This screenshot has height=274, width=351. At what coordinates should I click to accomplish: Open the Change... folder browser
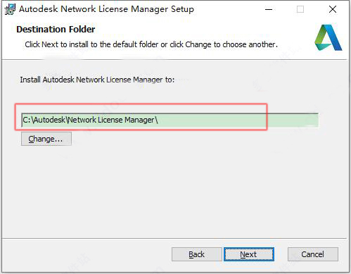(x=46, y=139)
